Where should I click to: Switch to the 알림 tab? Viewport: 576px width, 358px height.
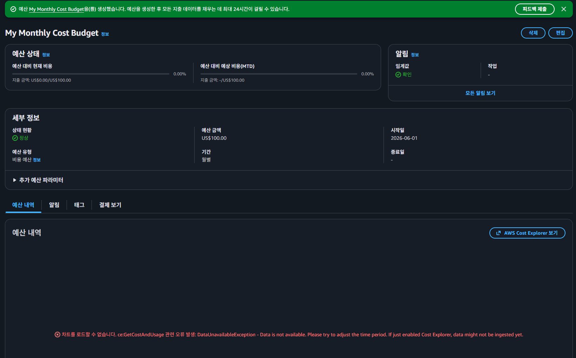[54, 205]
